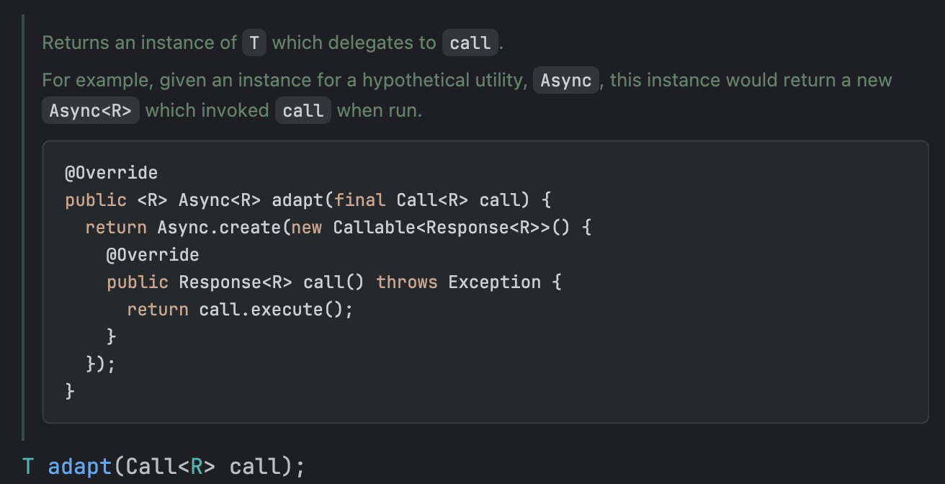945x484 pixels.
Task: Click the Exception type in the code sample
Action: (494, 282)
